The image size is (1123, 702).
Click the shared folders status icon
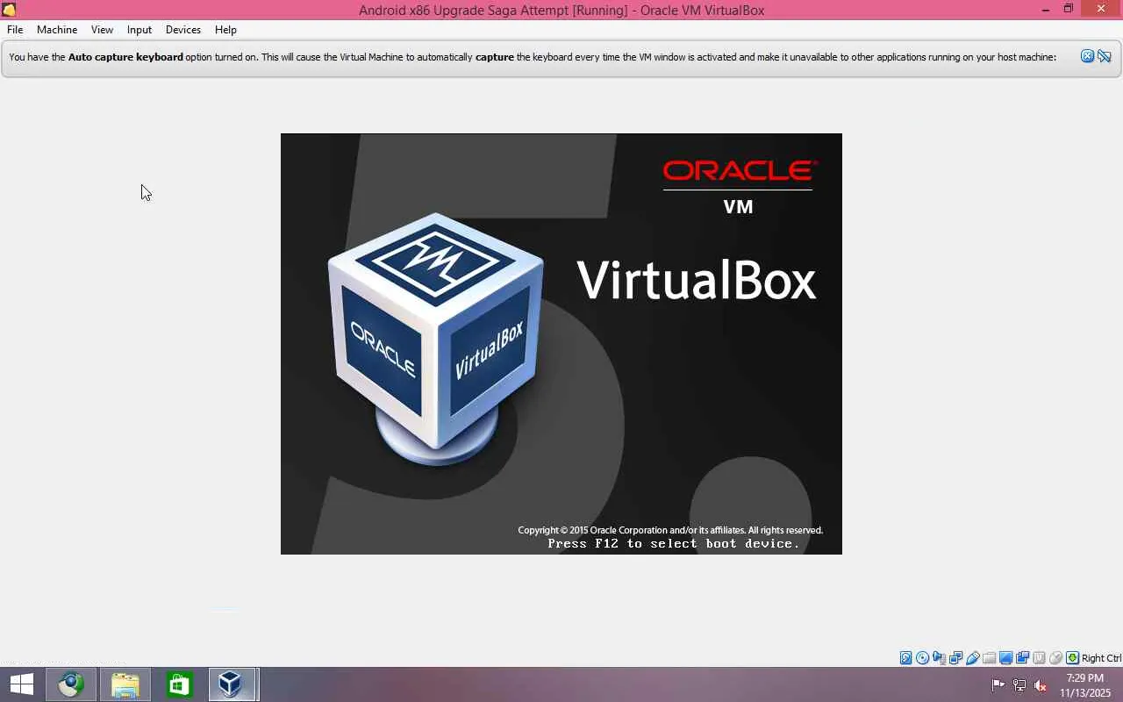(x=990, y=658)
